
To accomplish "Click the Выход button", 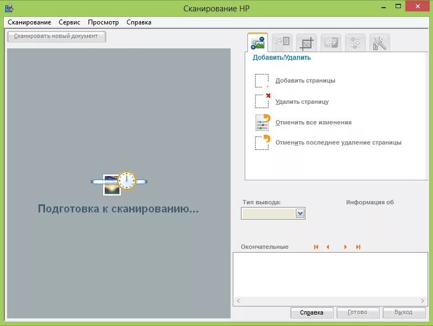I will click(x=404, y=313).
